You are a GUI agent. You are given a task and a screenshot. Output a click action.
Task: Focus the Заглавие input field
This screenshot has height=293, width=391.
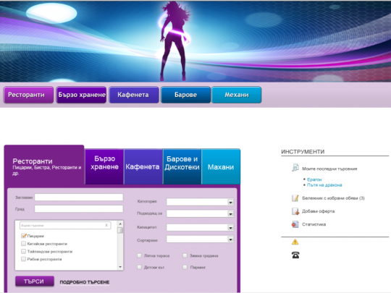(x=79, y=198)
